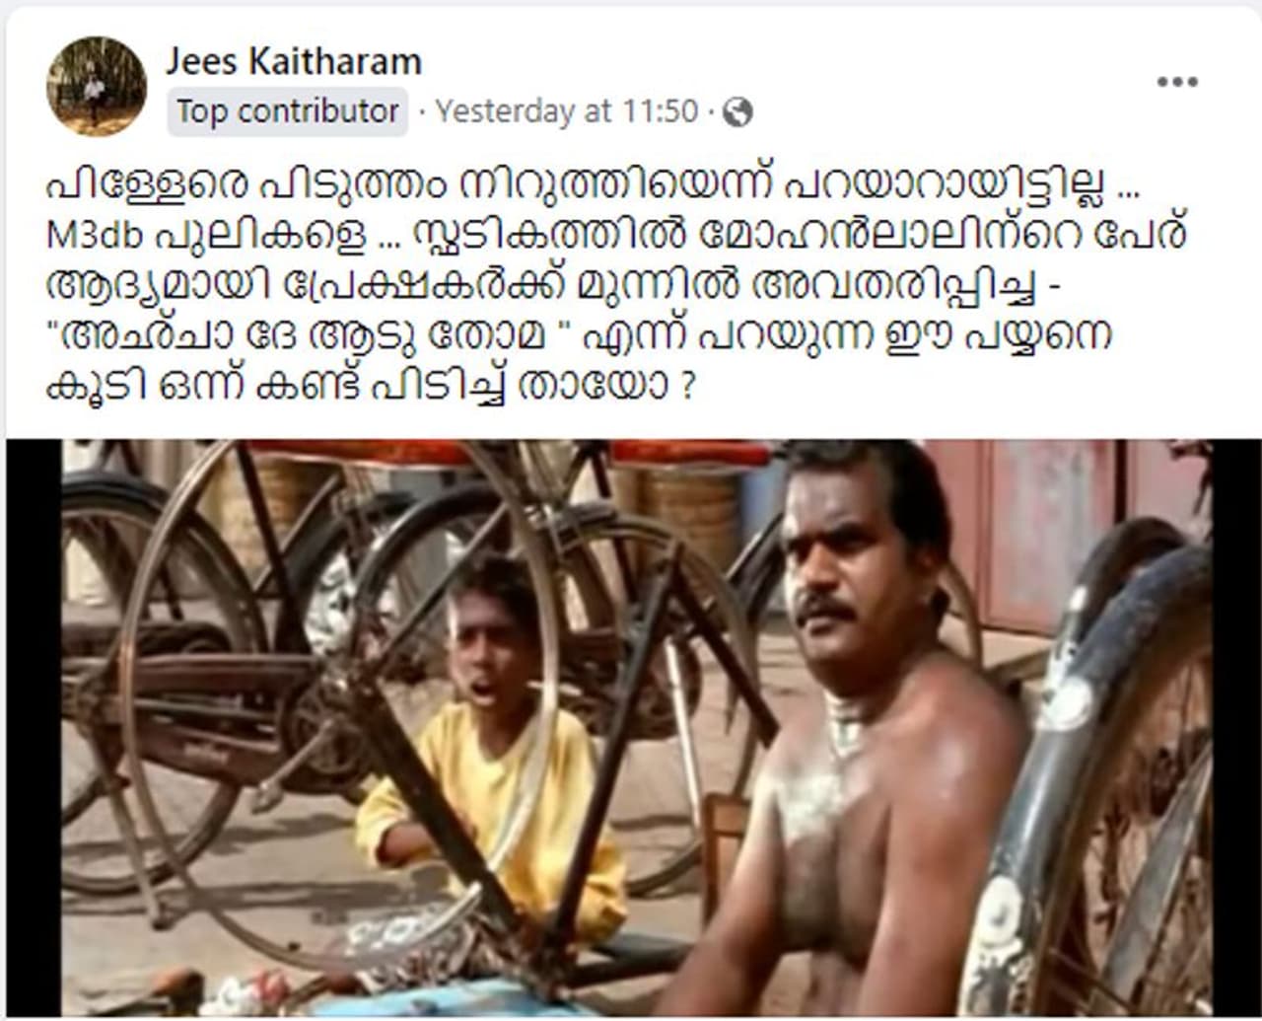Click the Jees Kaitharam author name
Screen dimensions: 1262x1021
294,61
